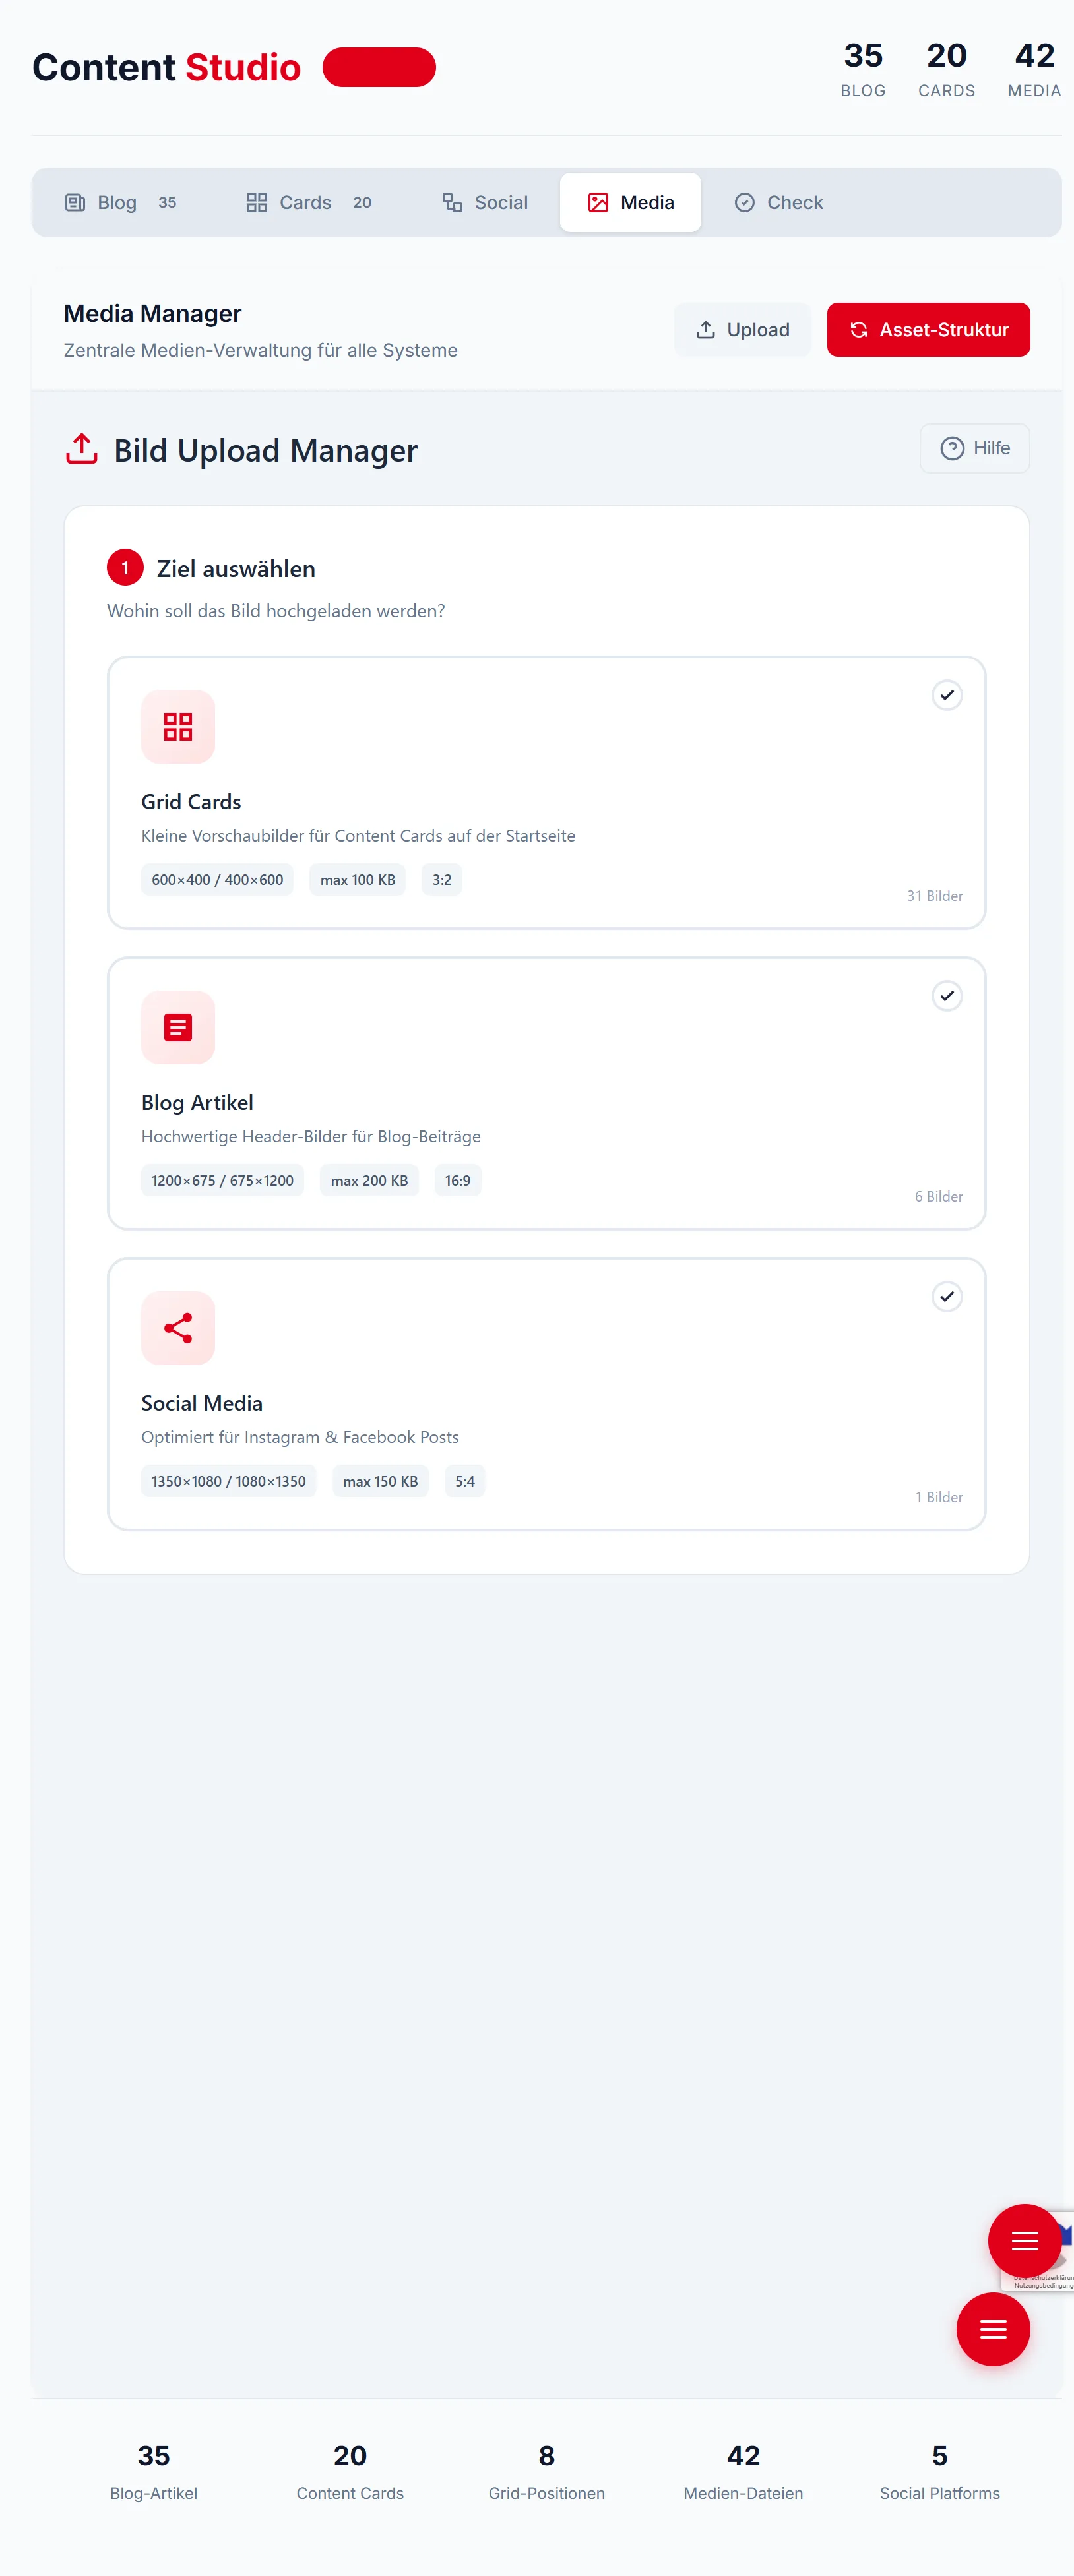1074x2576 pixels.
Task: Select the Blog Artikel checkmark circle
Action: (946, 996)
